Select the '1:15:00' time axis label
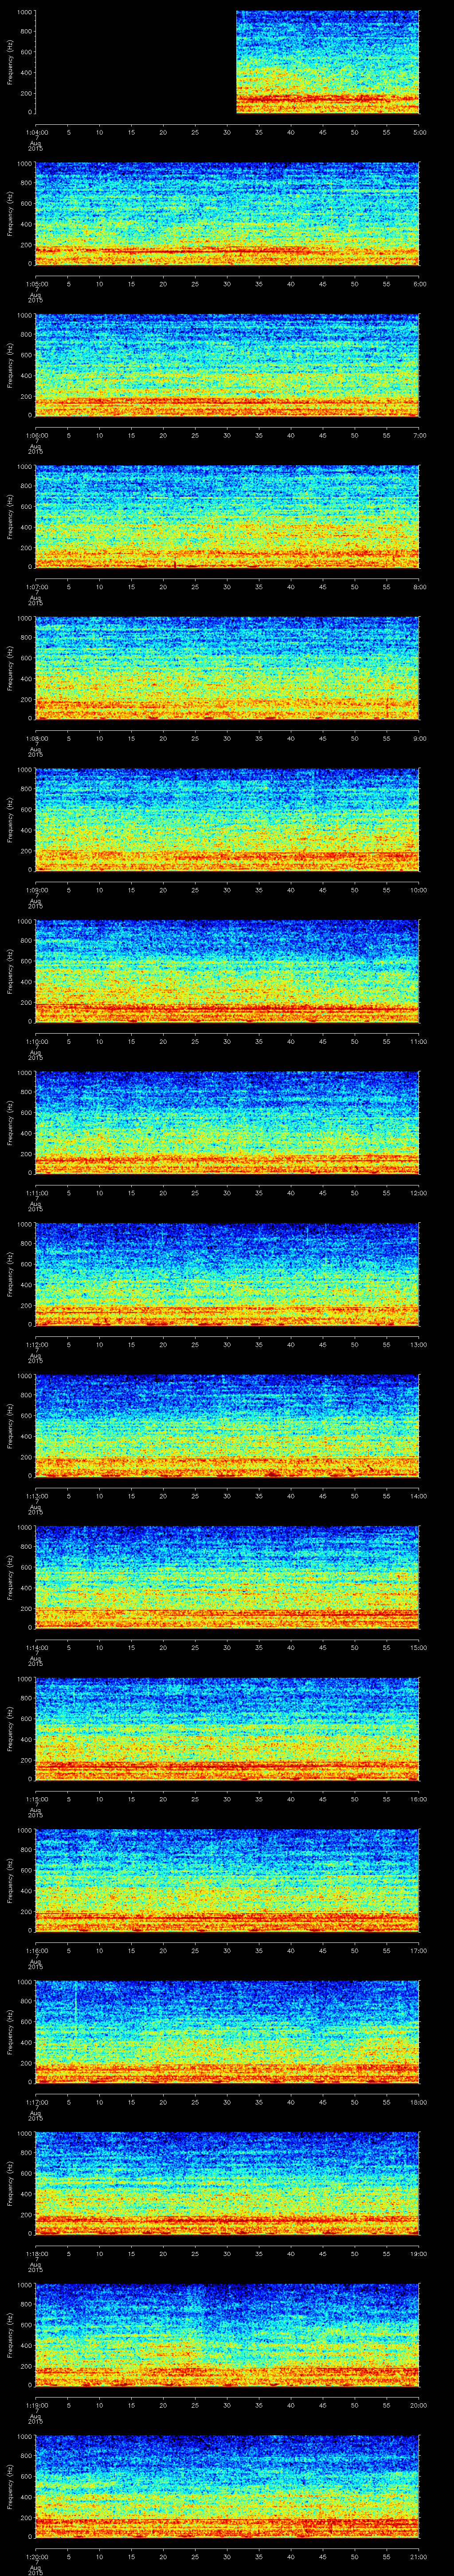The width and height of the screenshot is (454, 2576). click(36, 1799)
